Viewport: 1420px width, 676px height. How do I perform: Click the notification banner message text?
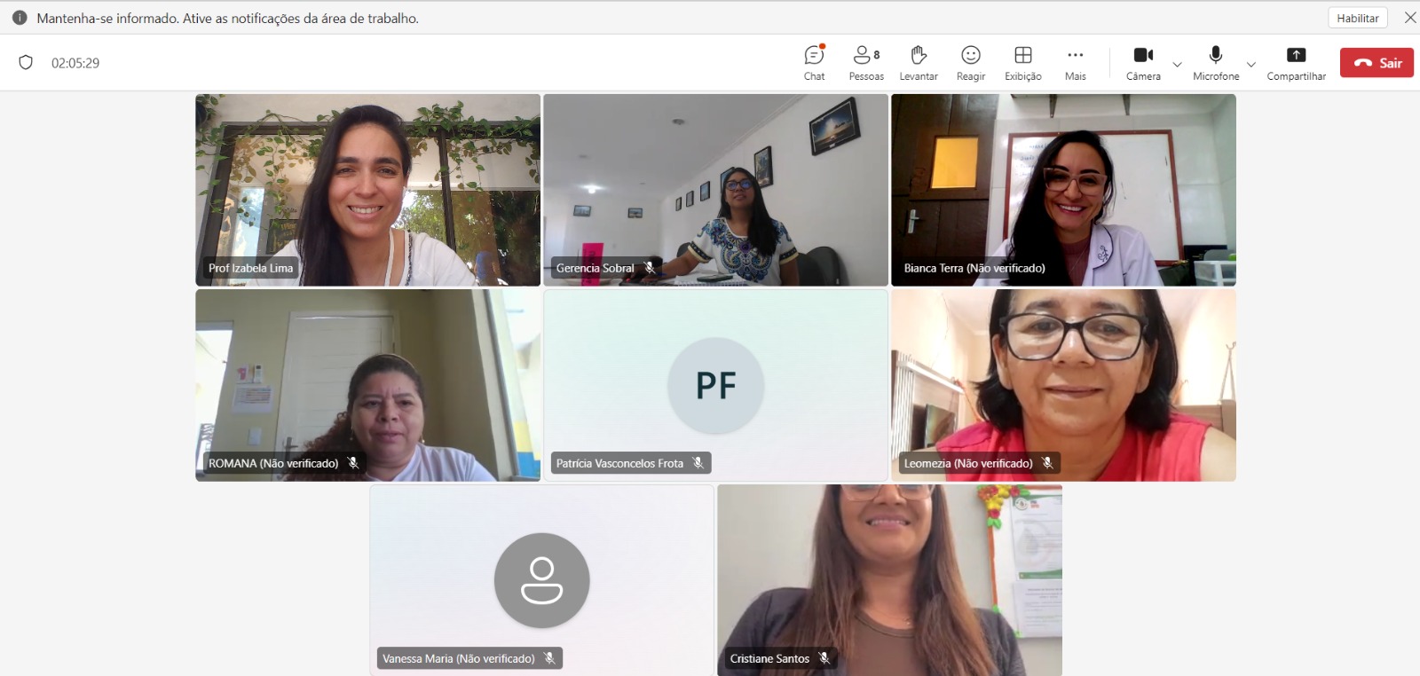pos(227,18)
